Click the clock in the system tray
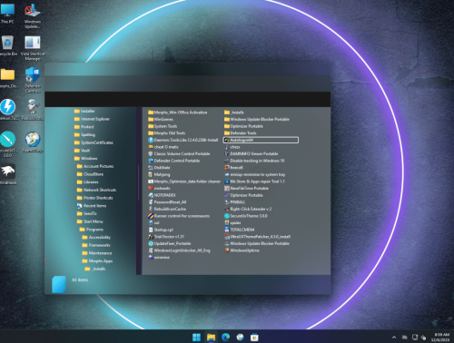The height and width of the screenshot is (343, 454). (441, 338)
